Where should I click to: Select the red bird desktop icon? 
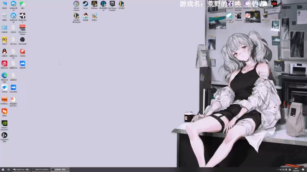(x=22, y=52)
